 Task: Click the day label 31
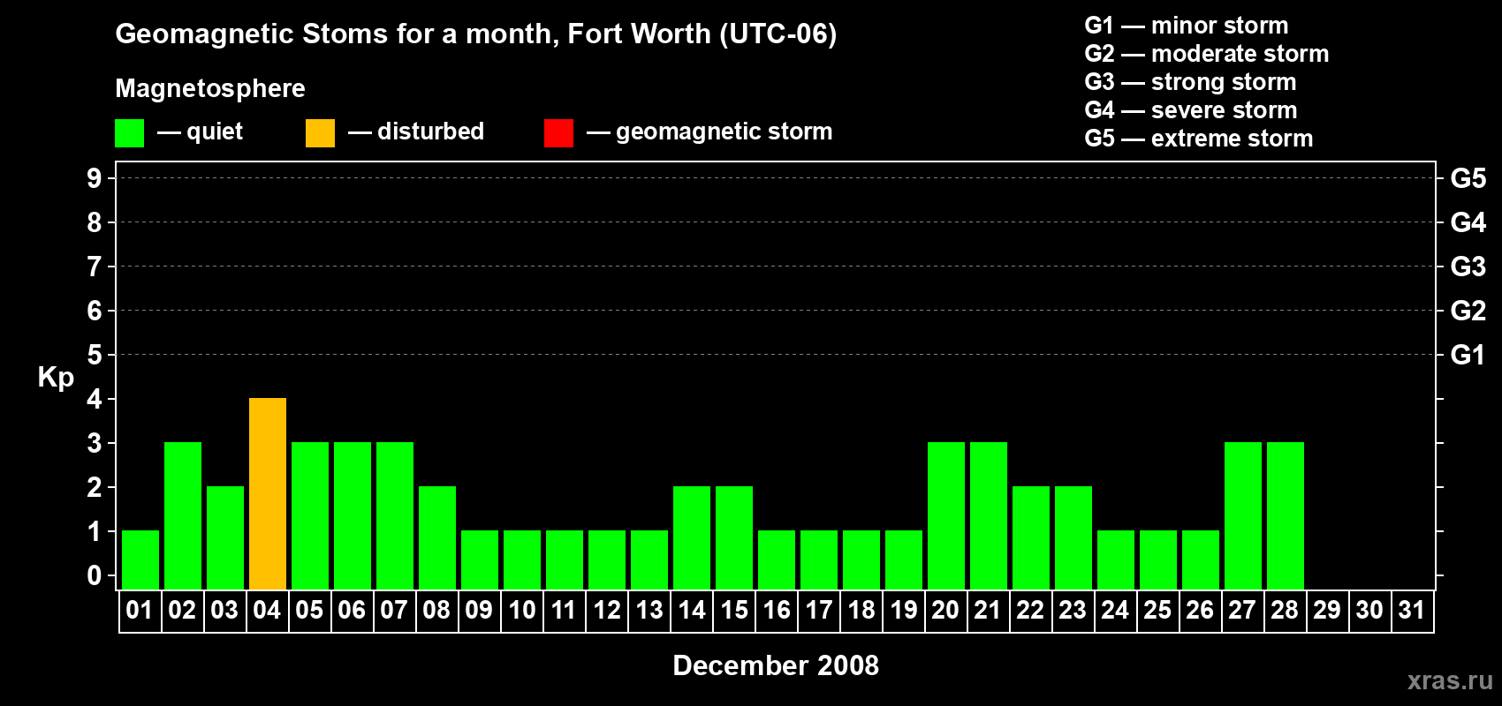pyautogui.click(x=1412, y=611)
